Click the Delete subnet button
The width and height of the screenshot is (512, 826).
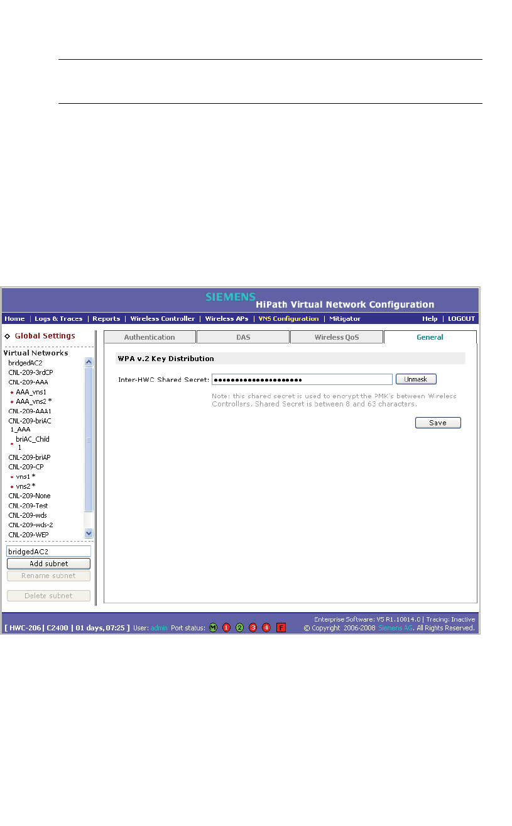(48, 596)
